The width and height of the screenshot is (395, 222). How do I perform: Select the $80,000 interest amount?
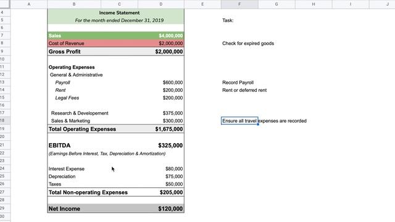pyautogui.click(x=174, y=169)
